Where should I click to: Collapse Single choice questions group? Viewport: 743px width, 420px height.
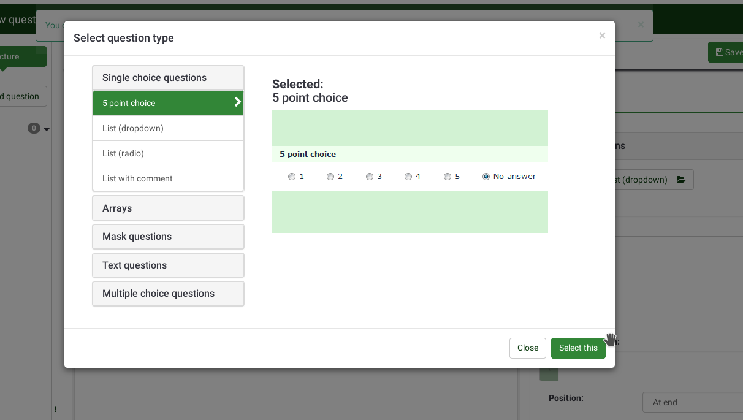pyautogui.click(x=168, y=78)
